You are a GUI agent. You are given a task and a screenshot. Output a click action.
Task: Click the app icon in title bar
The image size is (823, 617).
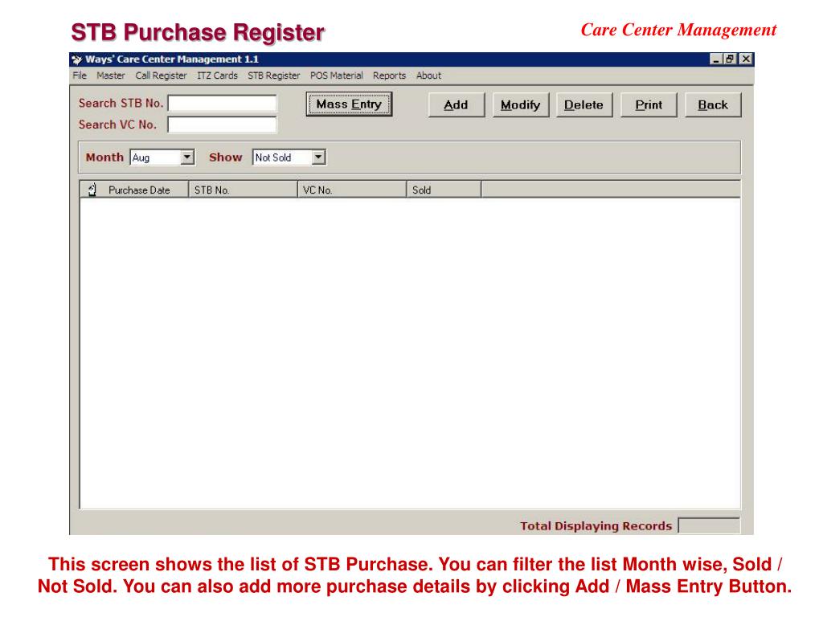tap(76, 59)
